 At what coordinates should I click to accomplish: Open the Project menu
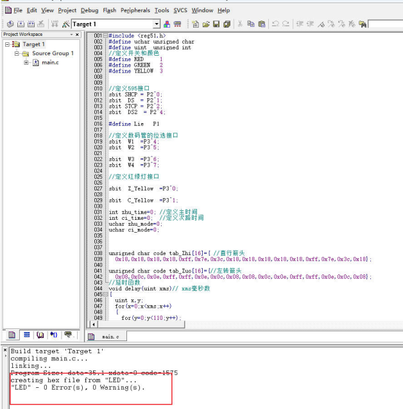coord(67,10)
